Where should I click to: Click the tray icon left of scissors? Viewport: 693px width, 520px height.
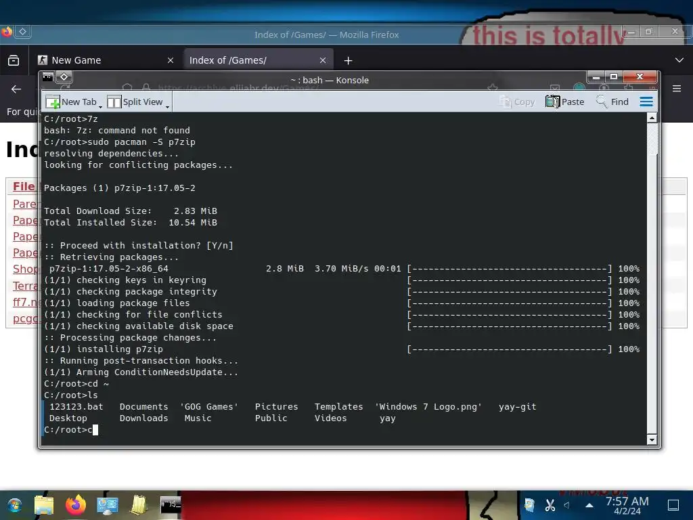(529, 505)
